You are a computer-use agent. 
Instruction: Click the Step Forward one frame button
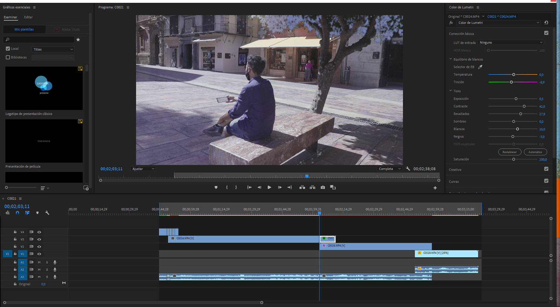click(x=280, y=187)
